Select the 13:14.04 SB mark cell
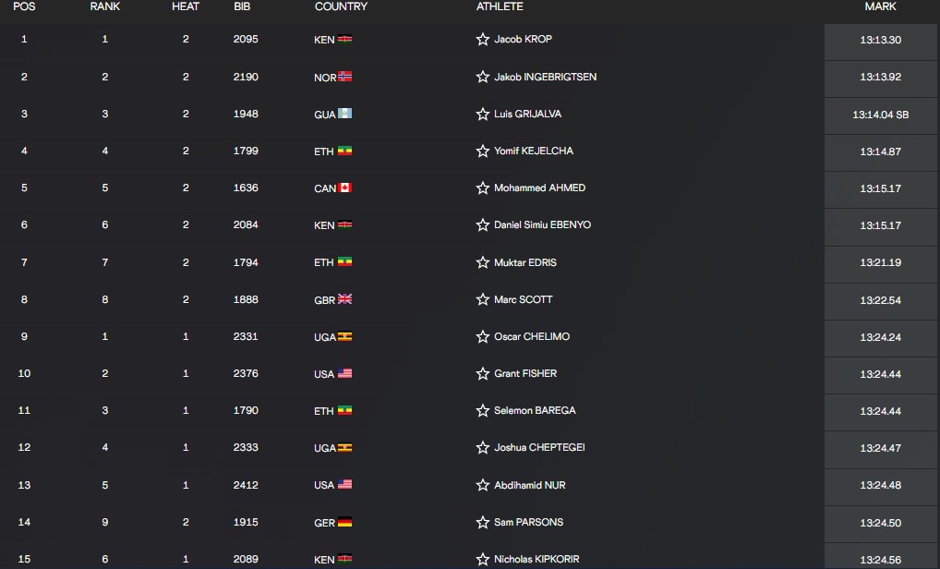The height and width of the screenshot is (569, 940). tap(880, 115)
